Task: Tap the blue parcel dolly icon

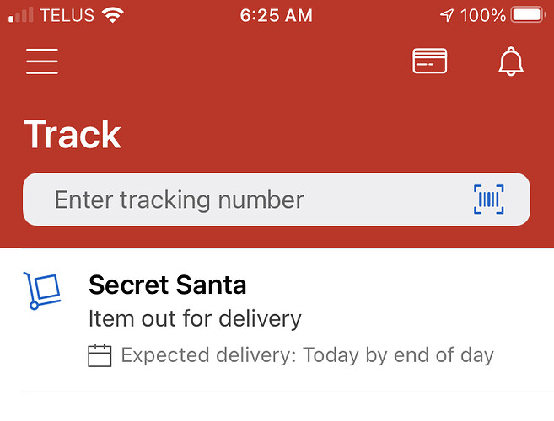Action: [42, 290]
